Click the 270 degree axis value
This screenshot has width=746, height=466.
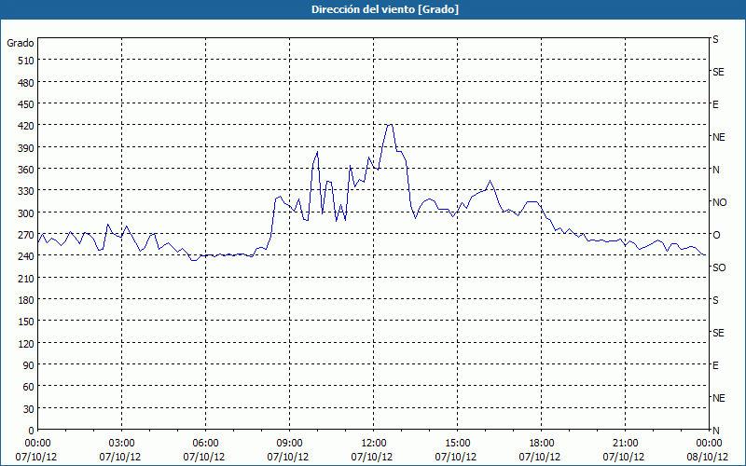point(27,235)
